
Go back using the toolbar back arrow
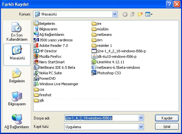125,14
